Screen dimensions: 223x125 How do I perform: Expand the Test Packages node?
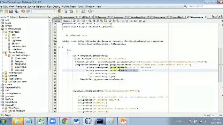3,73
